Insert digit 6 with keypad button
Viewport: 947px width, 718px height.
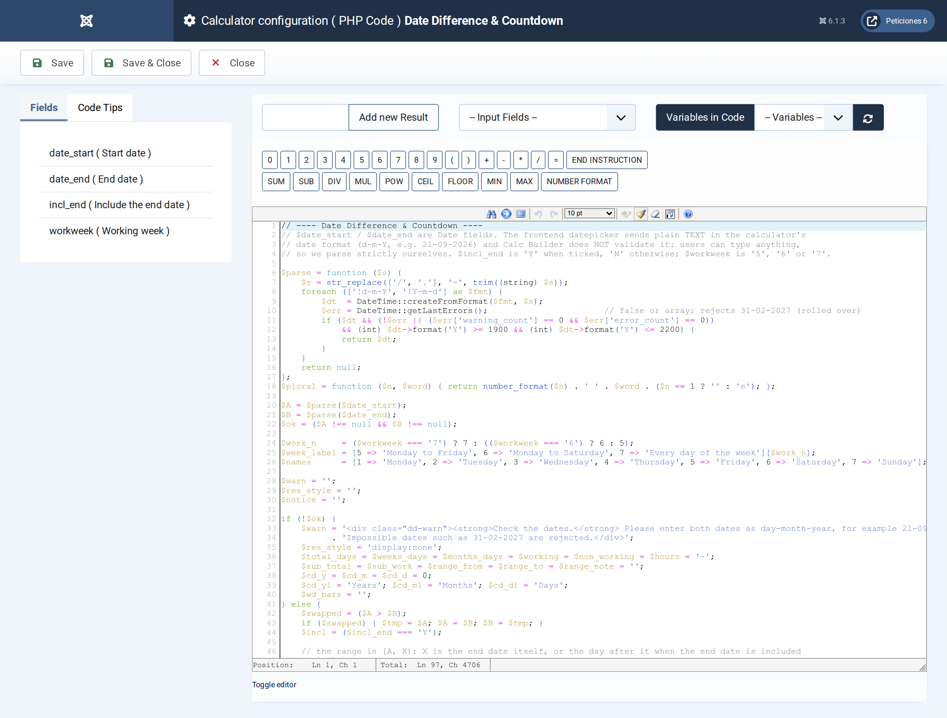380,160
